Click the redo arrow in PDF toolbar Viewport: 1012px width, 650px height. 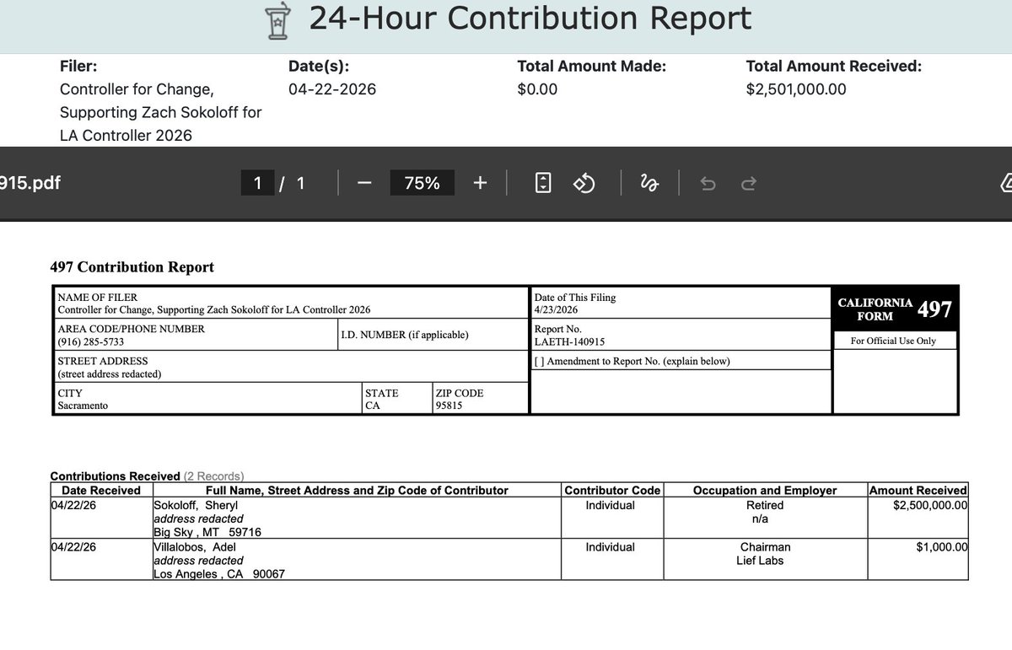tap(748, 184)
